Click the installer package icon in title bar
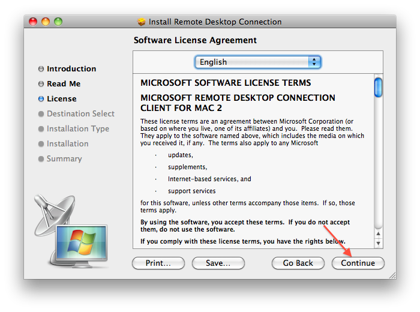The width and height of the screenshot is (420, 312). pos(142,22)
